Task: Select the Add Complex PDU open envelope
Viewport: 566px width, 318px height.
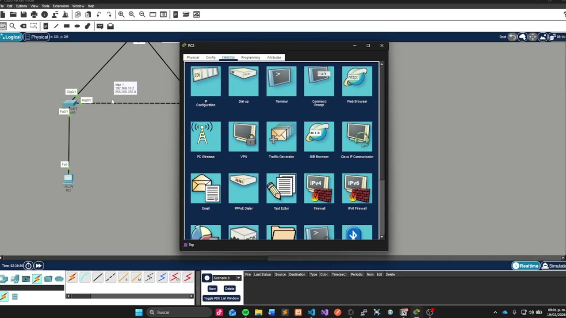Action: pos(111,26)
